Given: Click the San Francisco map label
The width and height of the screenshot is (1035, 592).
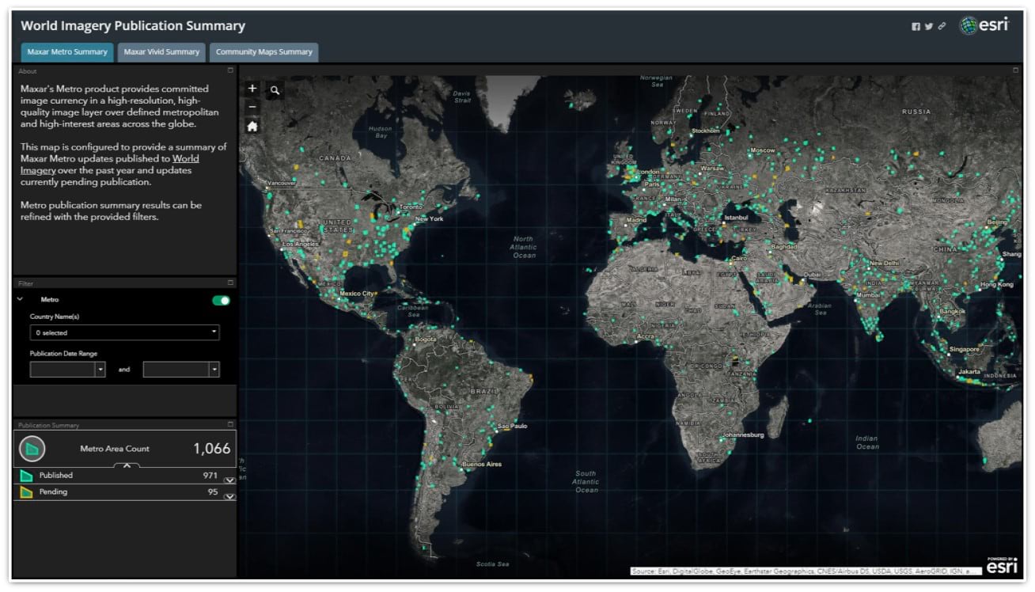Looking at the screenshot, I should tap(288, 230).
